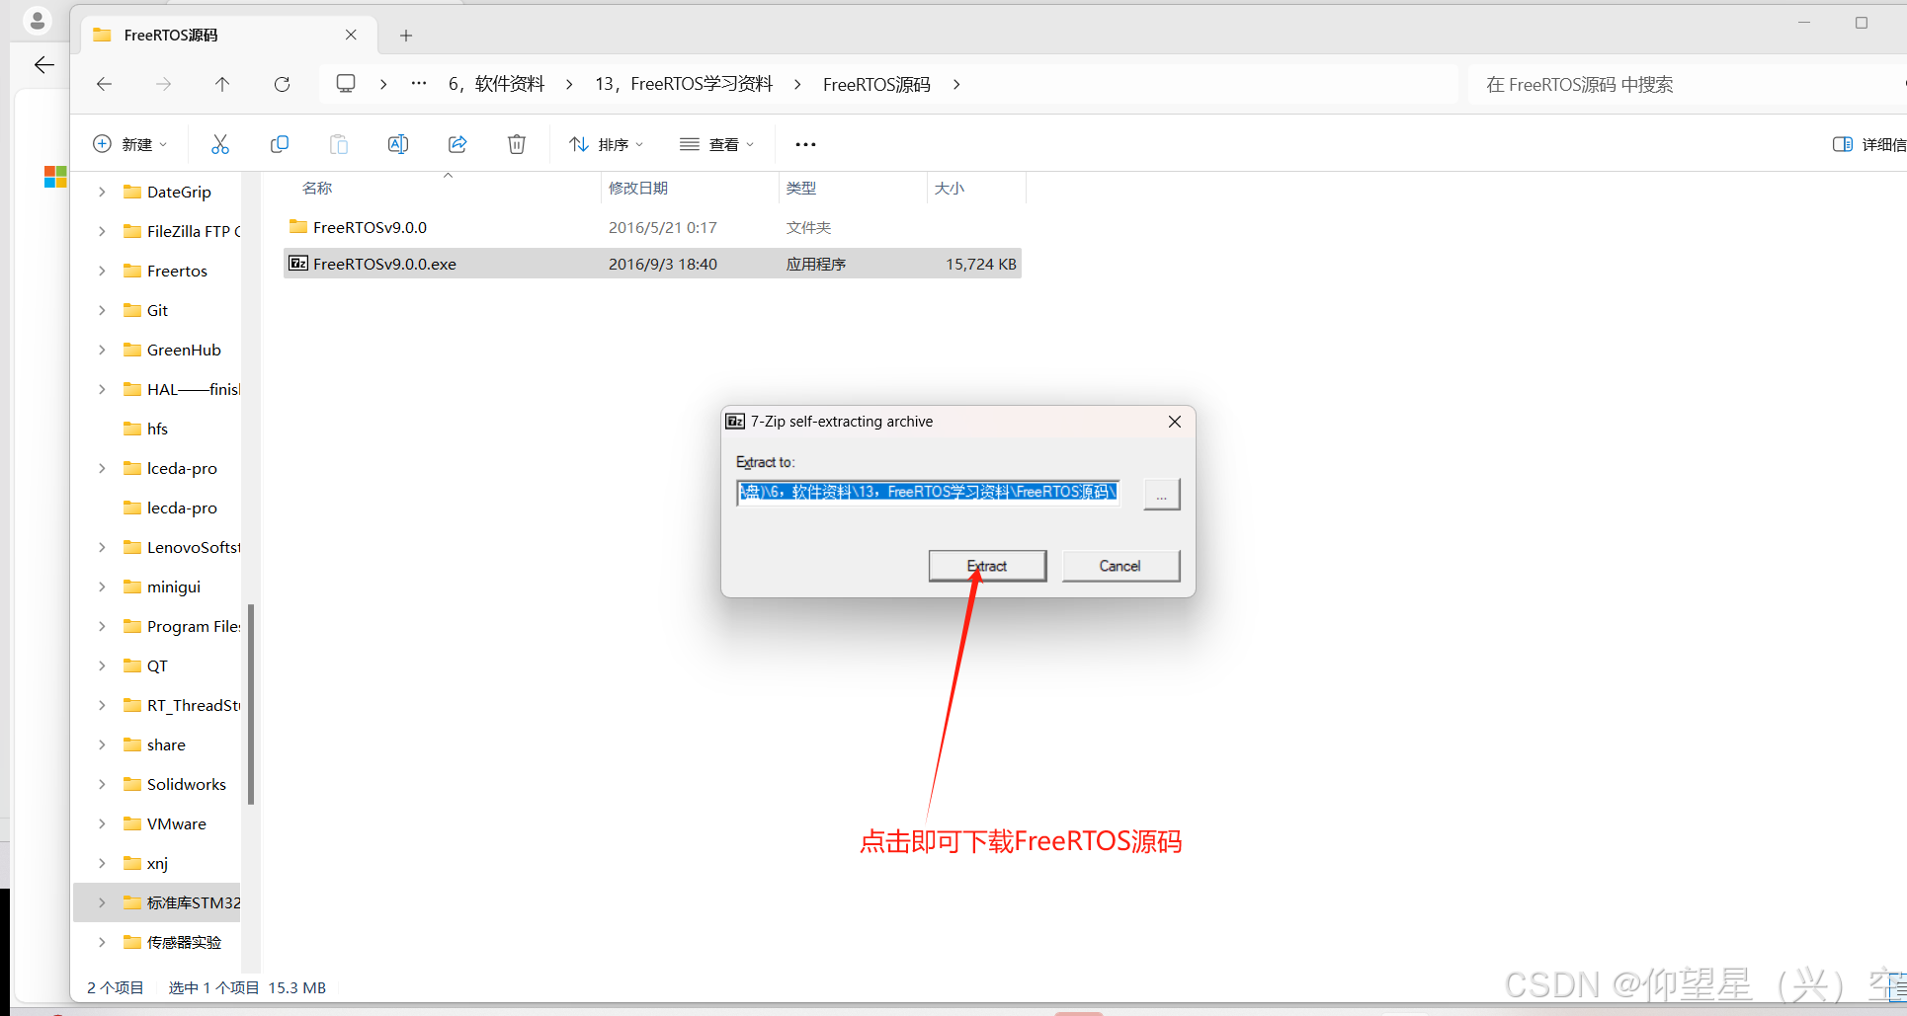Select the FreeRTOS源码 tab
Image resolution: width=1907 pixels, height=1016 pixels.
coord(227,36)
